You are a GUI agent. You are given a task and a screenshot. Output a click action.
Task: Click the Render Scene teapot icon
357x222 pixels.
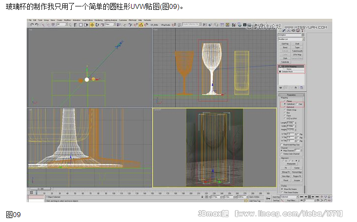tap(239, 25)
